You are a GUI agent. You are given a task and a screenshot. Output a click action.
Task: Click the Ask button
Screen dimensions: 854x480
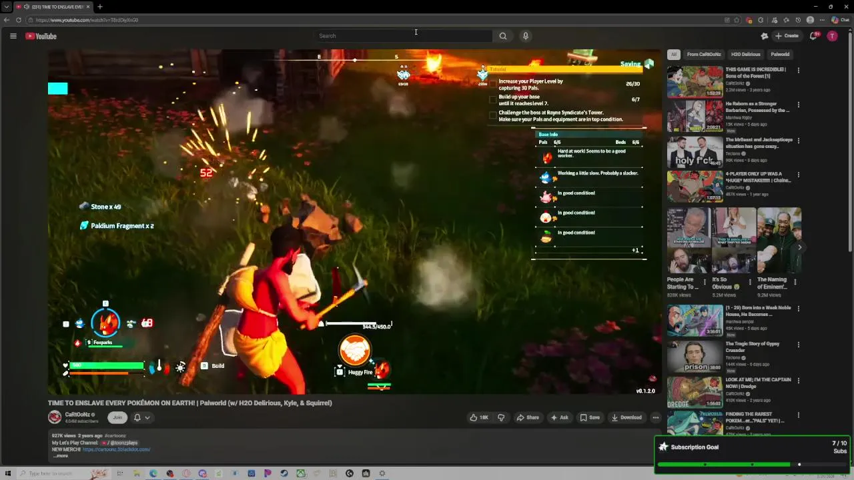tap(559, 417)
